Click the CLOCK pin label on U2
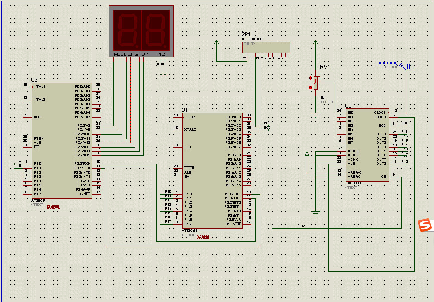434x302 pixels. pos(380,113)
